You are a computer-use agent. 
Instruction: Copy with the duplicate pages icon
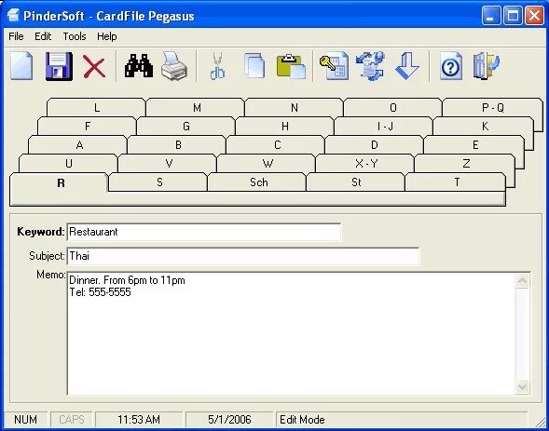254,66
